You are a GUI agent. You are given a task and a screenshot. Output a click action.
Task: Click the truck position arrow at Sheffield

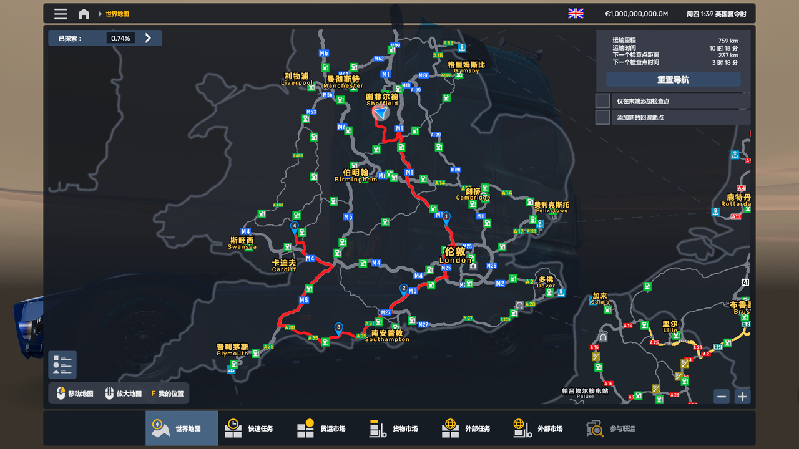click(380, 113)
